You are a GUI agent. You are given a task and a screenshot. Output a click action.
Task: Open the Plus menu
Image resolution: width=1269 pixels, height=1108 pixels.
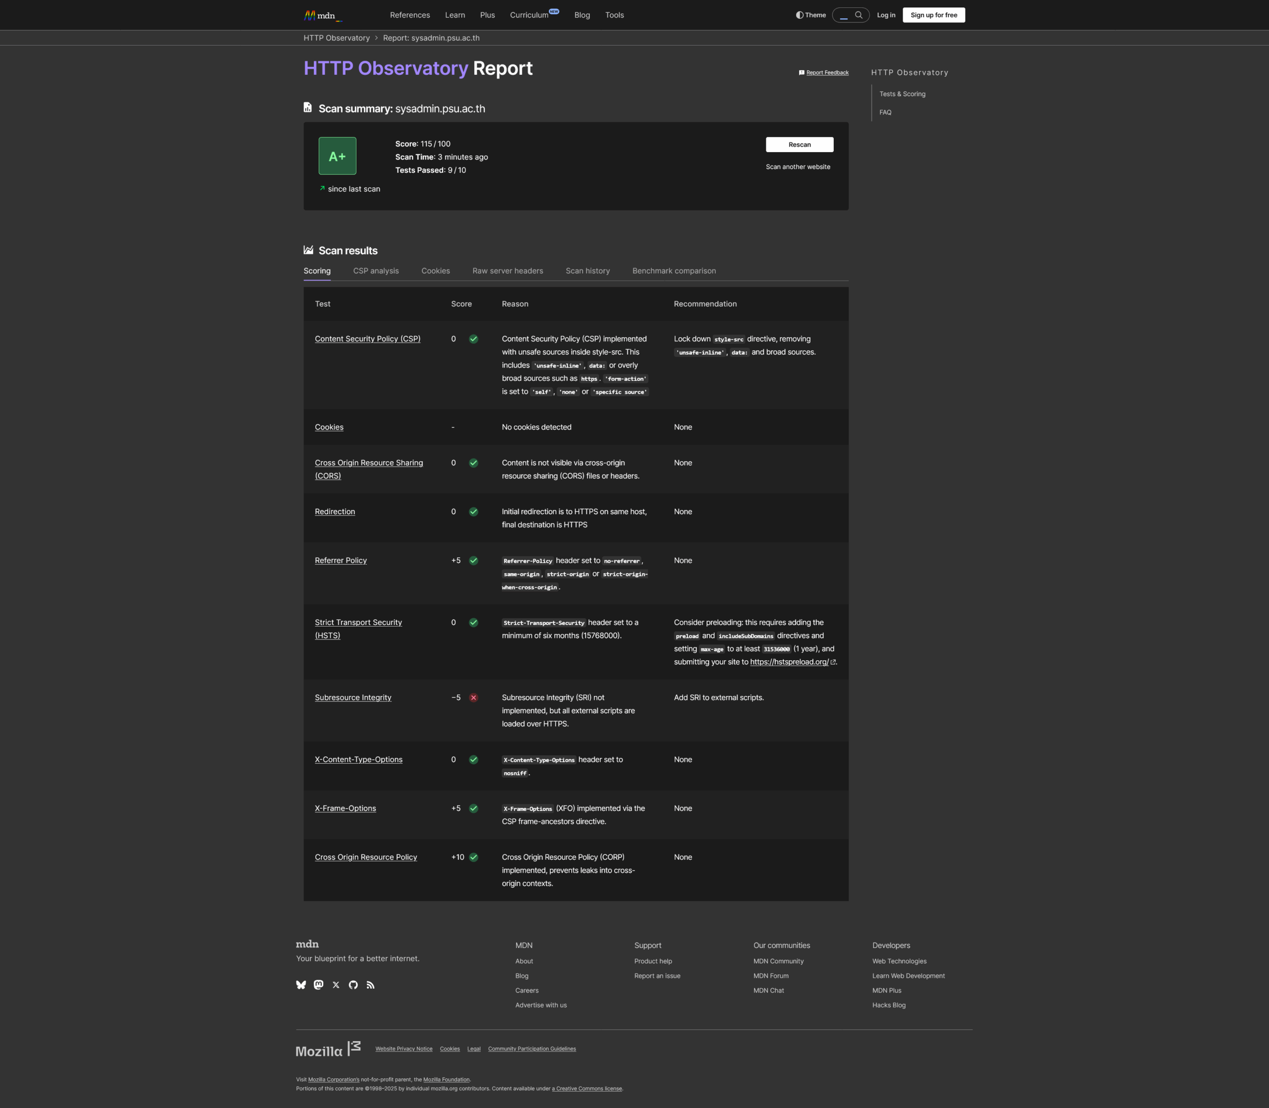point(488,15)
